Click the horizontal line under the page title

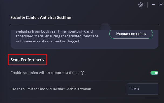point(85,25)
